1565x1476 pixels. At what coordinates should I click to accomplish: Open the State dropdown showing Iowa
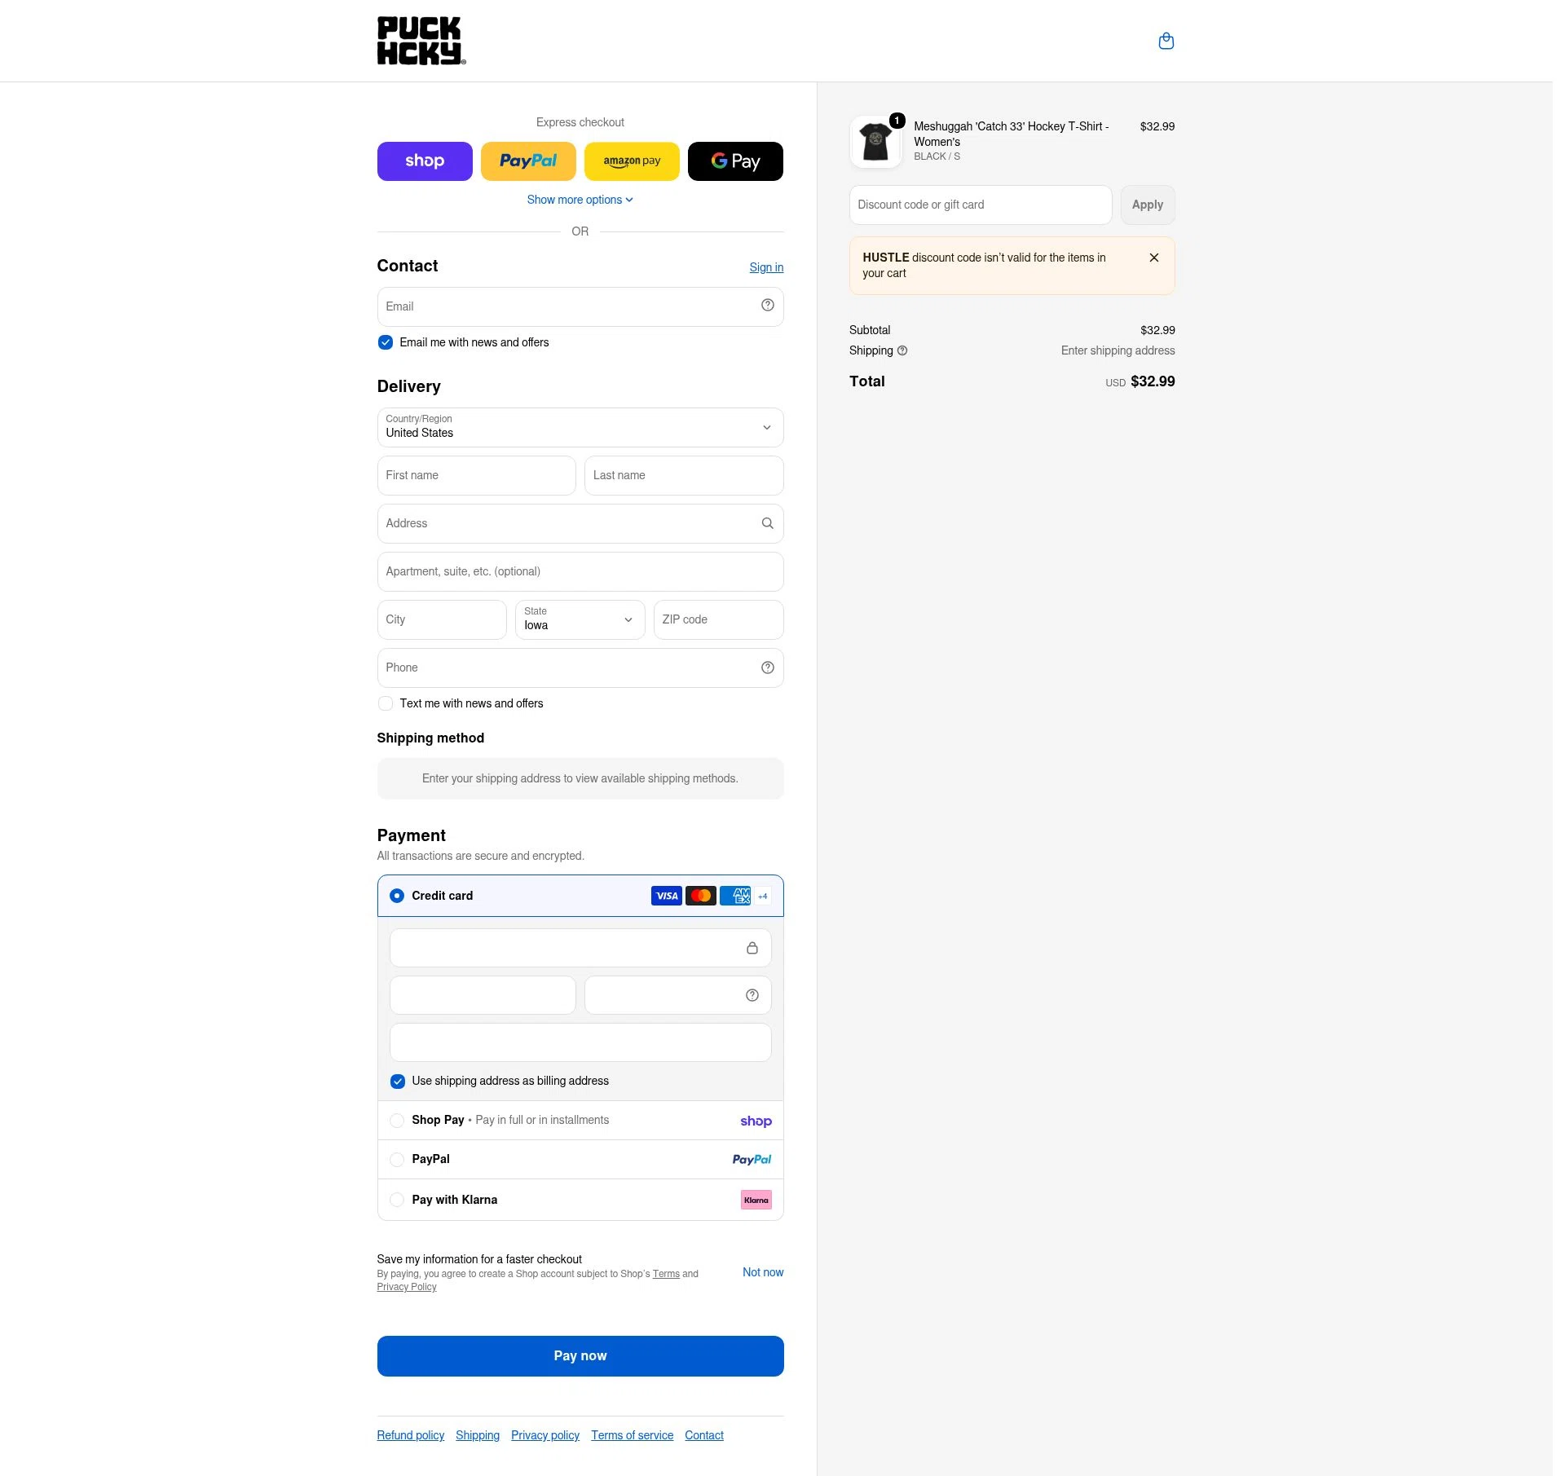point(580,619)
